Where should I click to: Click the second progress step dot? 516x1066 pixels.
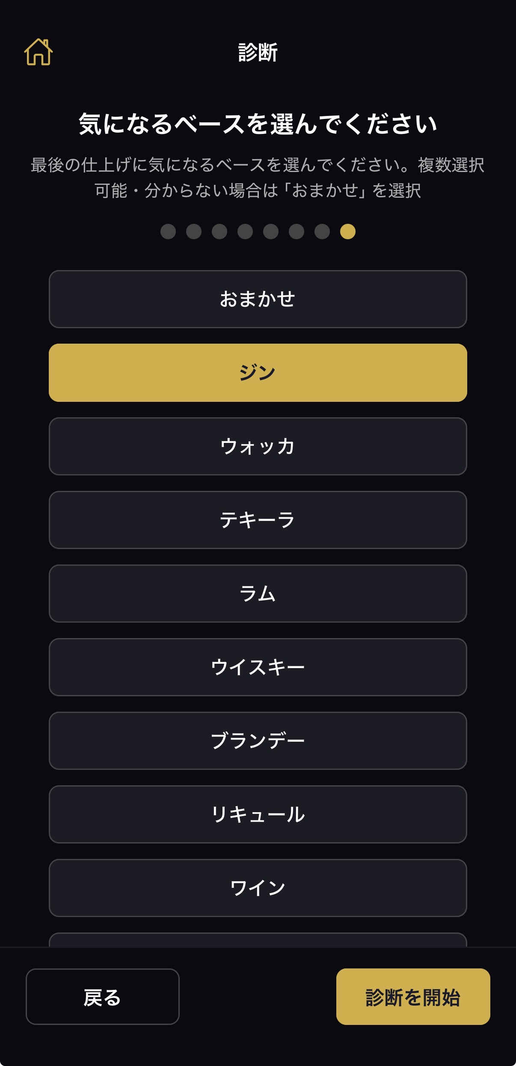(x=194, y=232)
